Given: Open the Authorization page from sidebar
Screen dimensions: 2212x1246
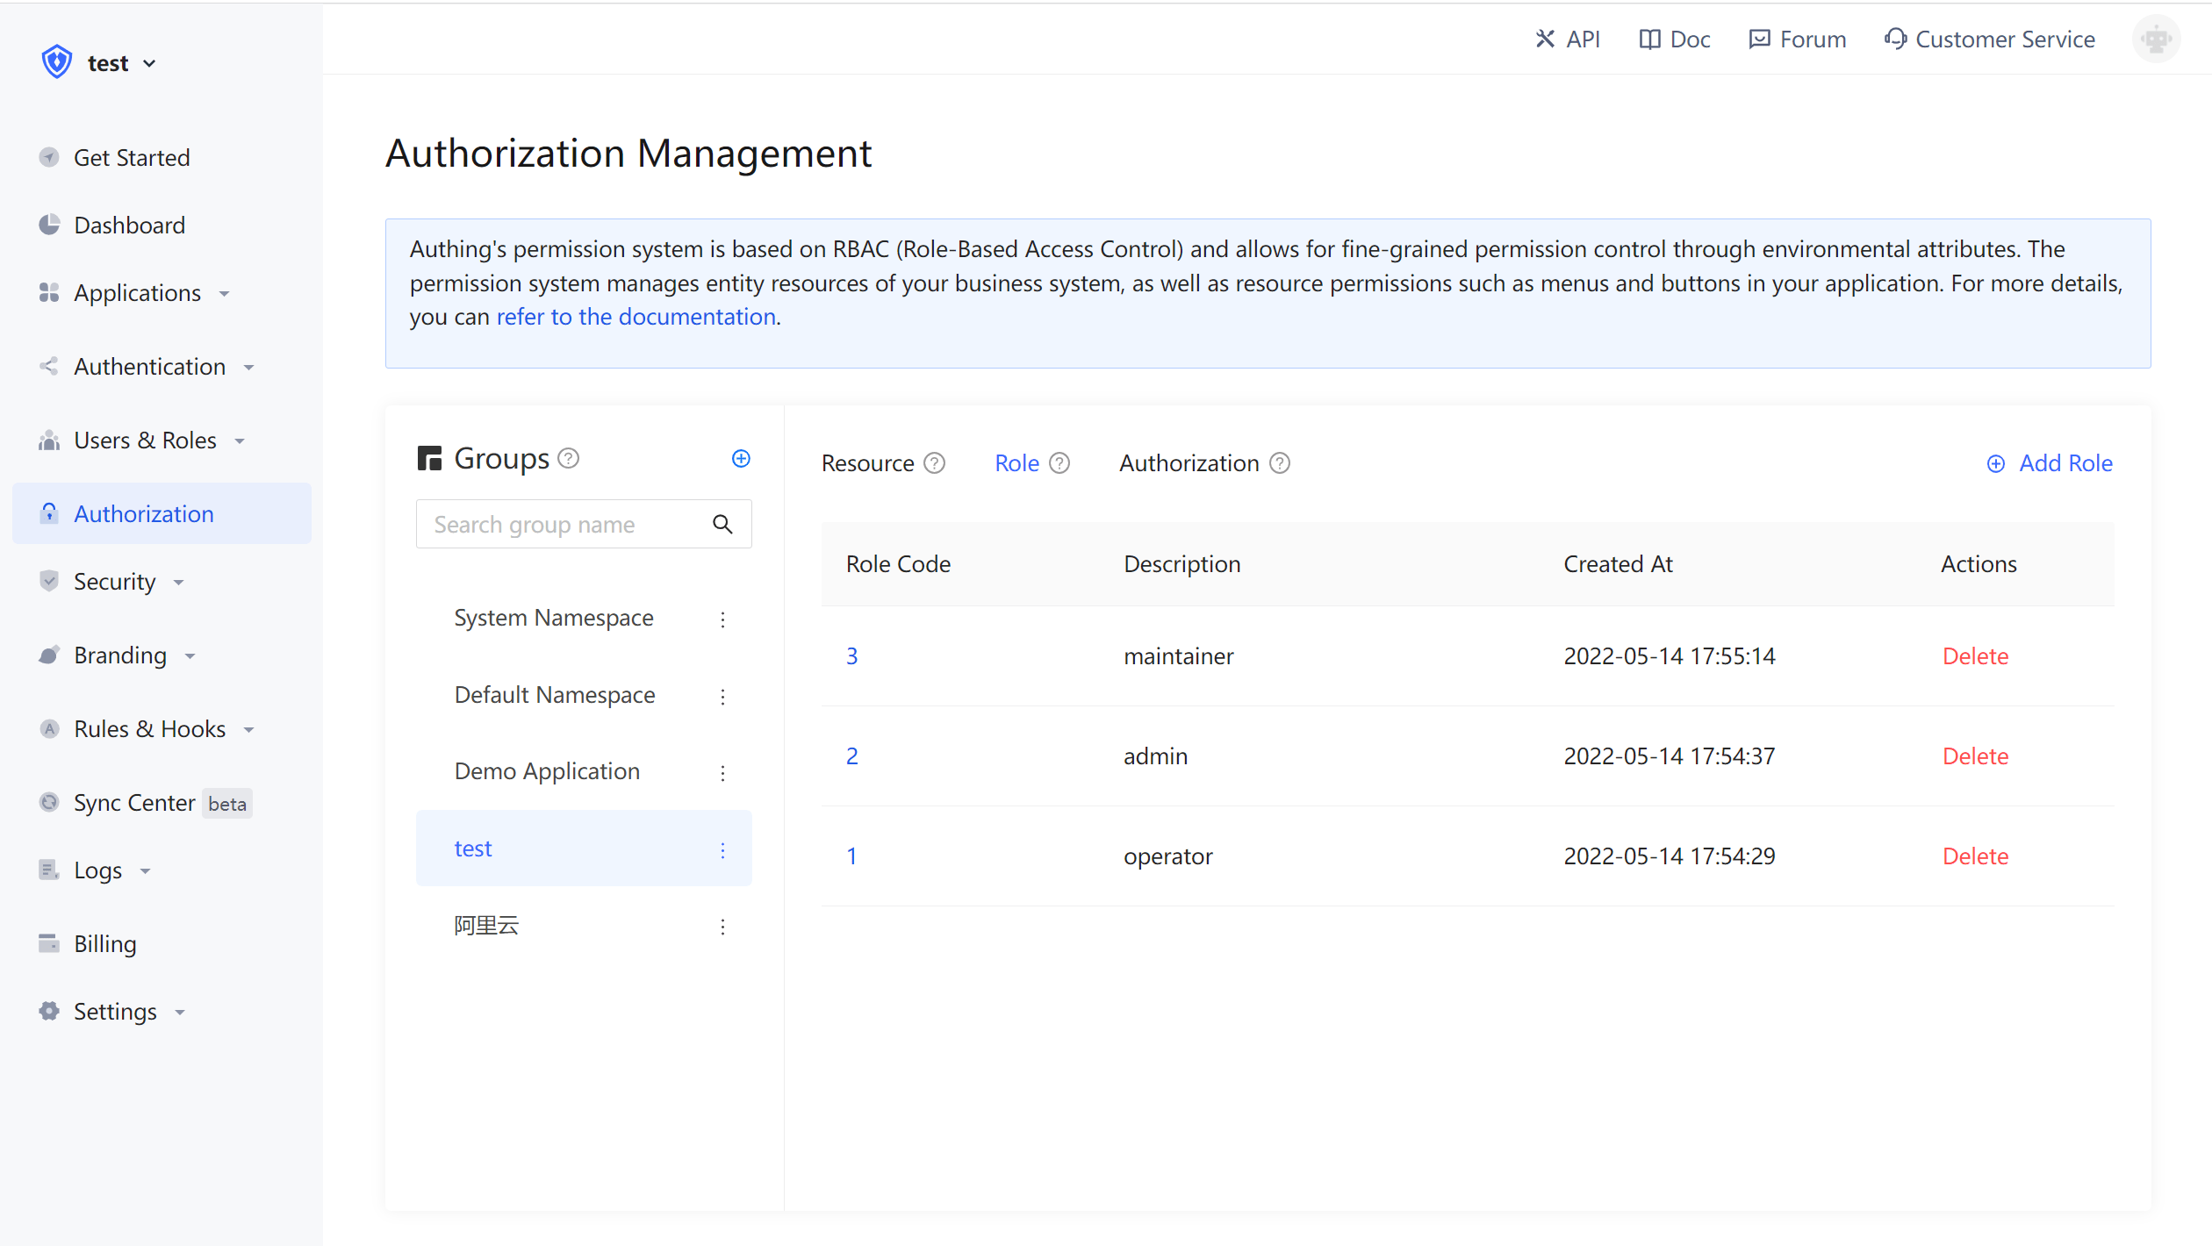Looking at the screenshot, I should pos(143,513).
